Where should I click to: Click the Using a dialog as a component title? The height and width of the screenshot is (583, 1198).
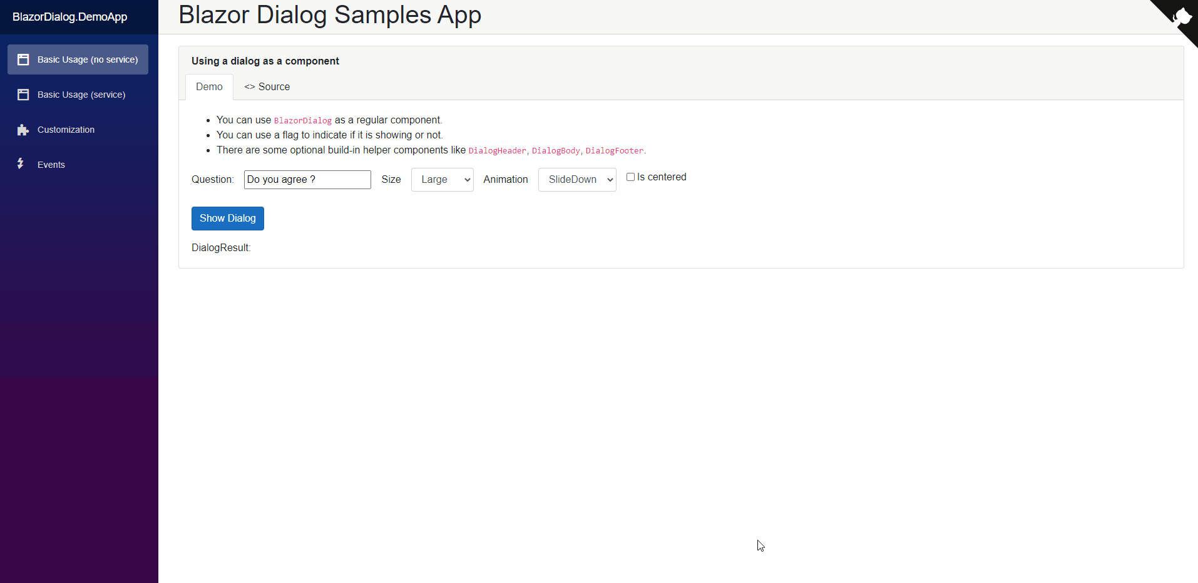(265, 61)
